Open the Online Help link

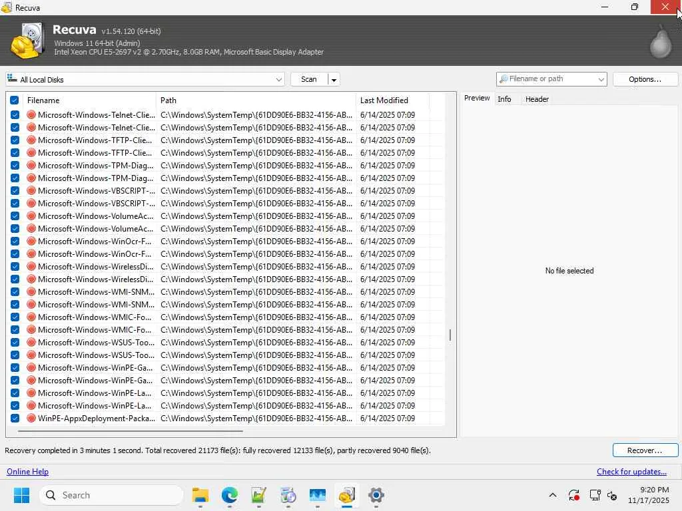27,472
